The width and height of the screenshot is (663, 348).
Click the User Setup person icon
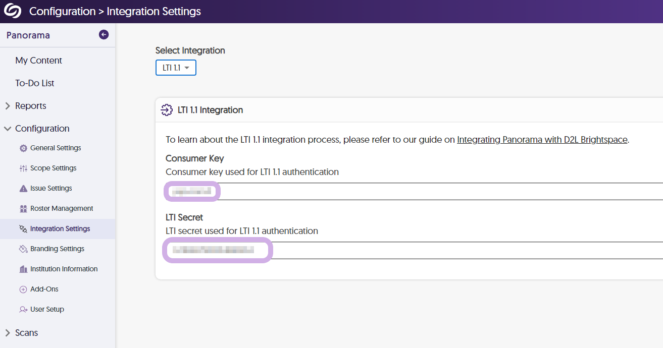23,310
